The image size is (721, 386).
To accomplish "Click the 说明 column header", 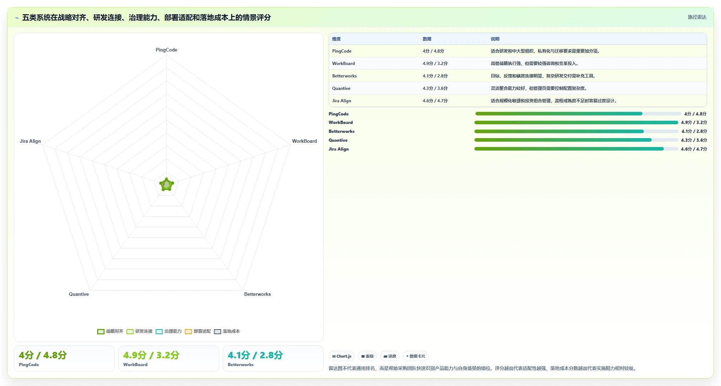I will tap(495, 39).
